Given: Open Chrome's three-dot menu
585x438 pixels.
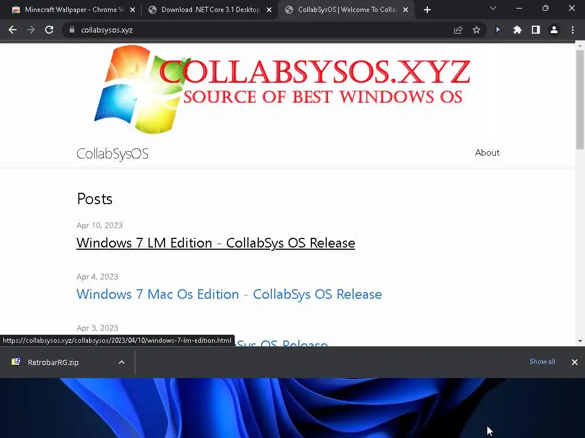Looking at the screenshot, I should click(x=572, y=30).
